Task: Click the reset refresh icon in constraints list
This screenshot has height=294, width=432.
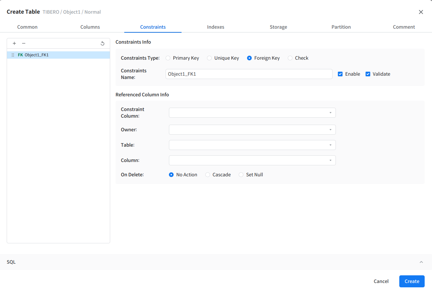Action: pos(102,43)
